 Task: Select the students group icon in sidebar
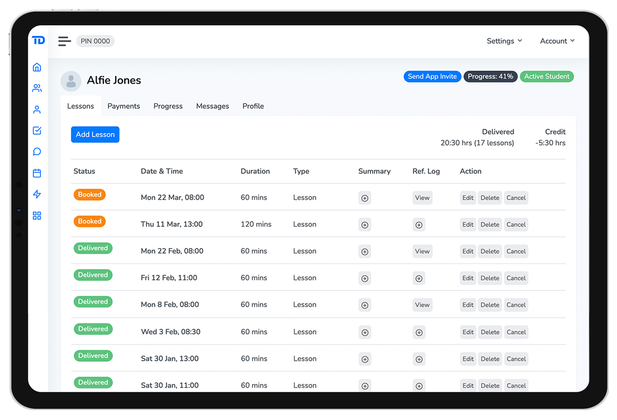(37, 88)
